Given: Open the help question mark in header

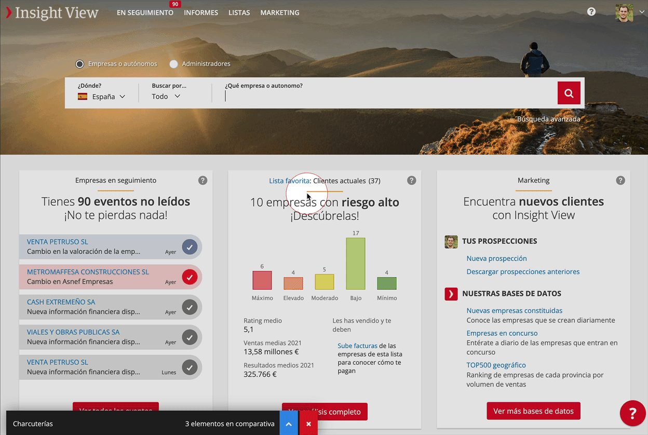Looking at the screenshot, I should click(591, 11).
